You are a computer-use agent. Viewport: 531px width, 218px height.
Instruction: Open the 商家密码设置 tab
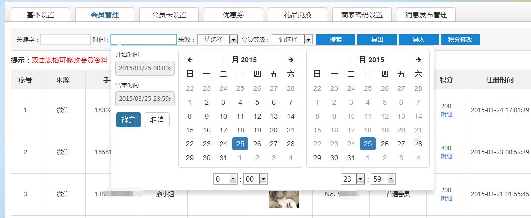point(362,15)
